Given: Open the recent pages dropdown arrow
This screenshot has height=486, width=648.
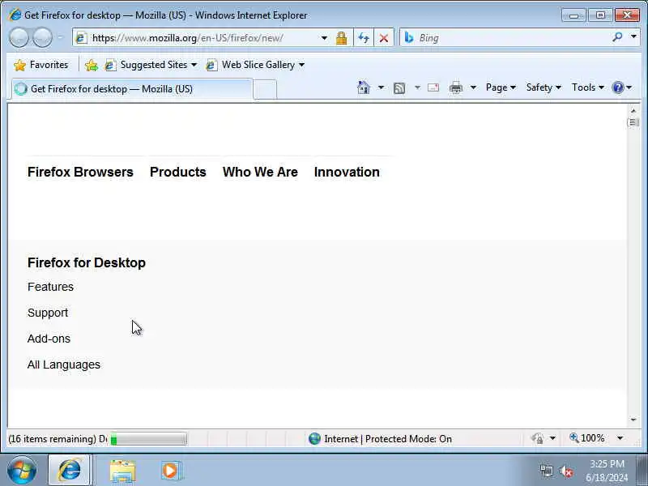Looking at the screenshot, I should click(x=60, y=38).
